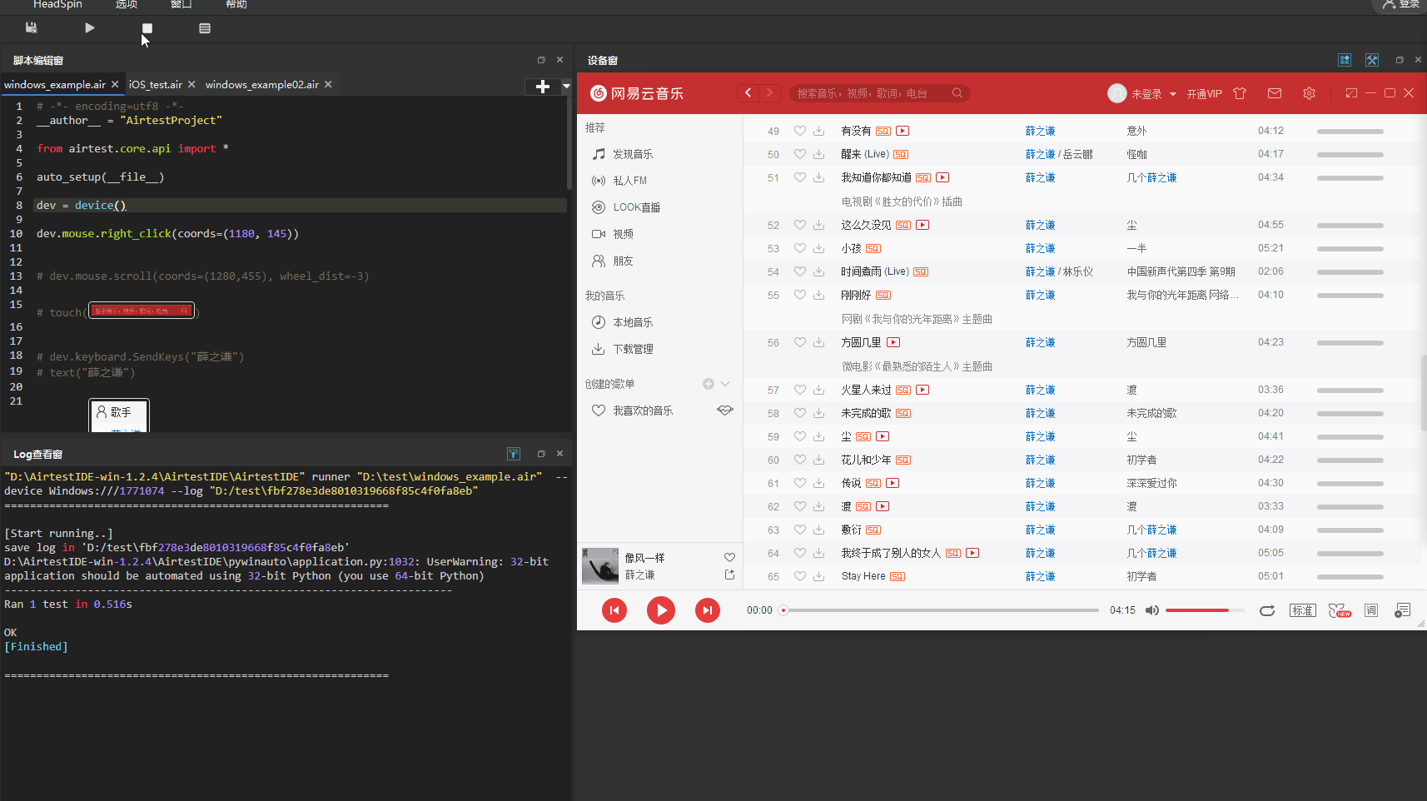This screenshot has width=1427, height=801.
Task: Play the MV for 我知道你都知道
Action: click(x=942, y=177)
